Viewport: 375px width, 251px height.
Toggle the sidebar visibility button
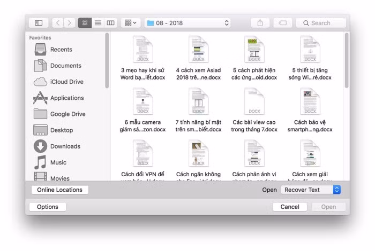[x=39, y=23]
